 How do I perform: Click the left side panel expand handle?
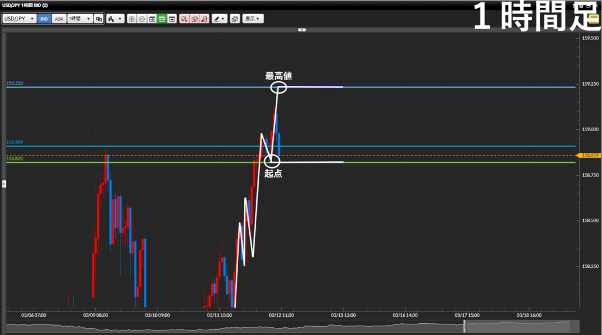(x=3, y=184)
